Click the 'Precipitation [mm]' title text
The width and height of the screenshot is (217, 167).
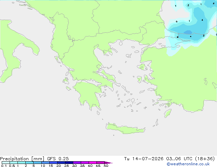[22, 159]
